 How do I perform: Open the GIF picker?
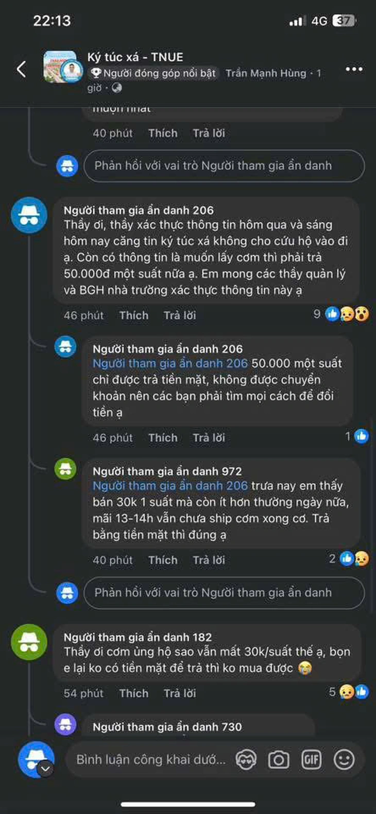(311, 759)
